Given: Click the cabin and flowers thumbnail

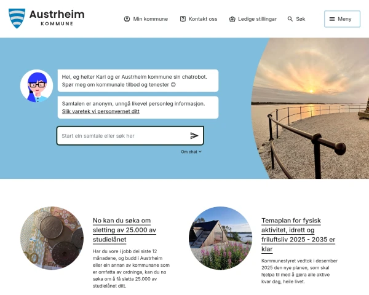Looking at the screenshot, I should pos(221,238).
